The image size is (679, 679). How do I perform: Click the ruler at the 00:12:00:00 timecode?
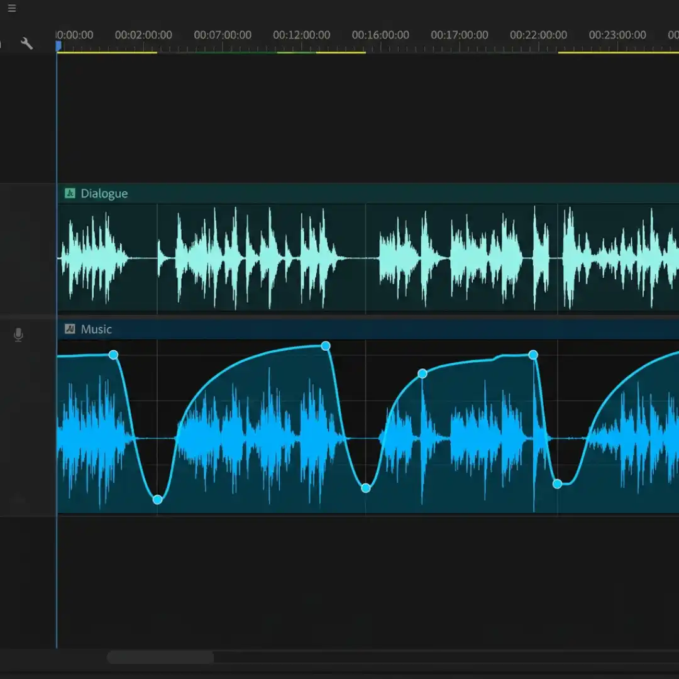[x=301, y=35]
